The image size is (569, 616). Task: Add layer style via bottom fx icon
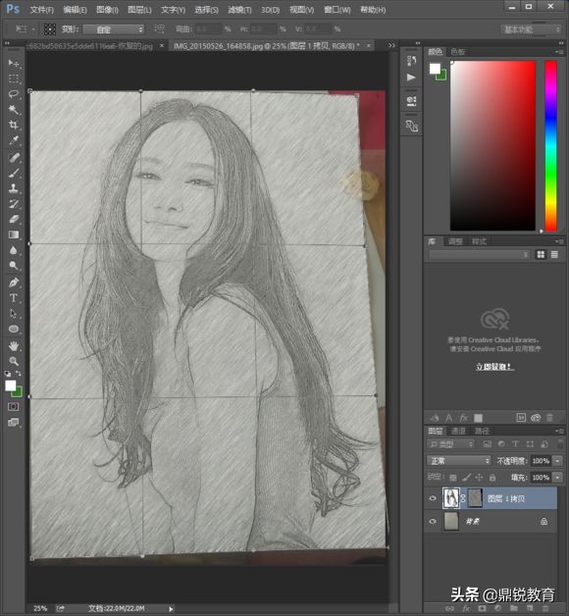[466, 608]
